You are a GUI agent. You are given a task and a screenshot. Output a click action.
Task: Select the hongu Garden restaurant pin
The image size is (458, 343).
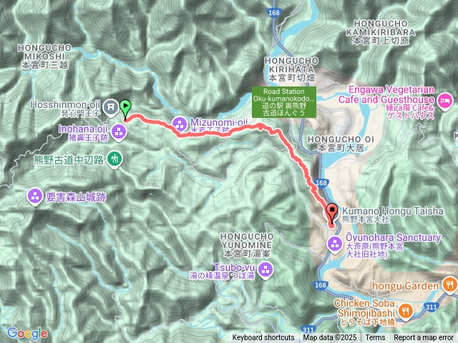[450, 285]
